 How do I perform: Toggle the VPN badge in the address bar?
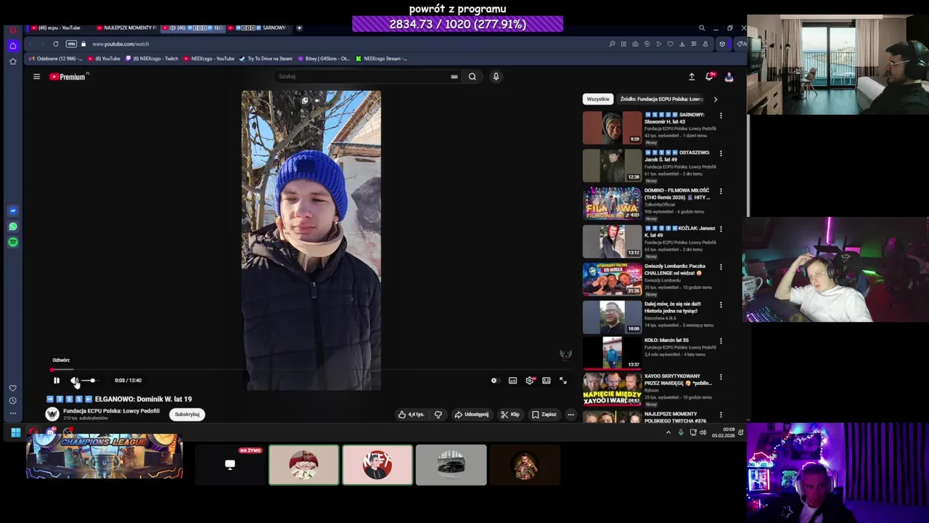[x=70, y=44]
